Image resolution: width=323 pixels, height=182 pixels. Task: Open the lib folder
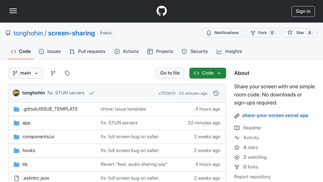(x=25, y=164)
